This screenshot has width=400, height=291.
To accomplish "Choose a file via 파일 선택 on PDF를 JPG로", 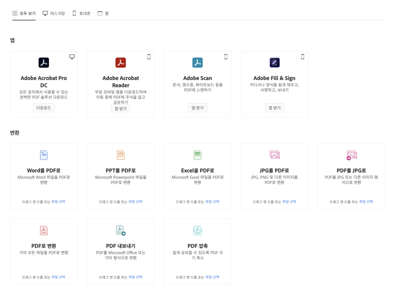I will coord(366,201).
